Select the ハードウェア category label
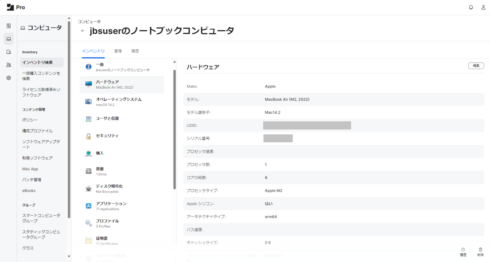Image resolution: width=490 pixels, height=262 pixels. 107,82
